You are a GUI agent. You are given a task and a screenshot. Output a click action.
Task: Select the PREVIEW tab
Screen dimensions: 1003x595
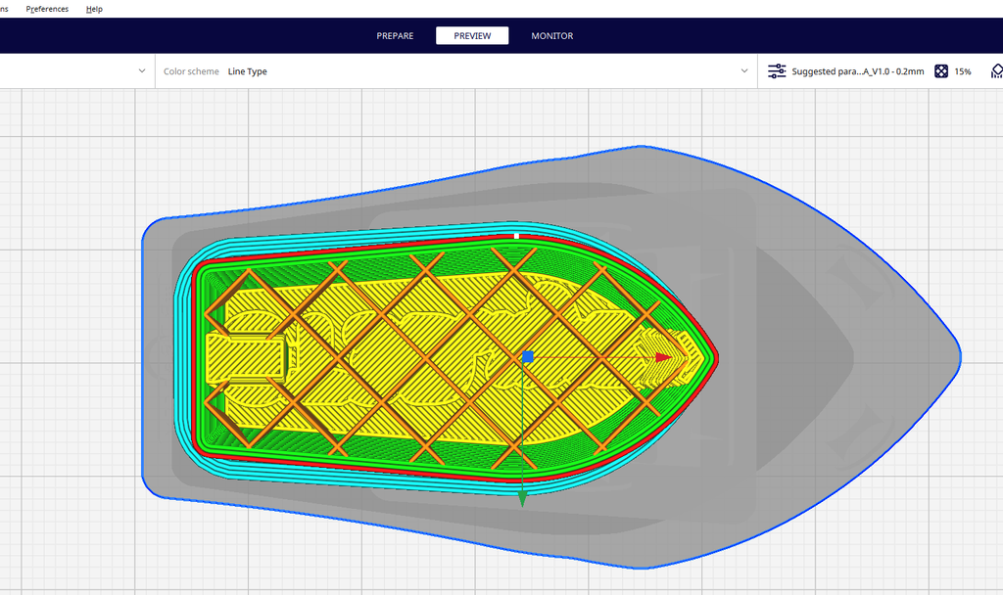[471, 35]
